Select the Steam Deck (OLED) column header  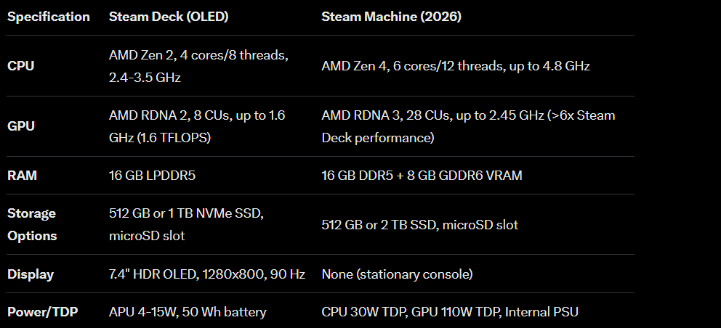point(169,17)
